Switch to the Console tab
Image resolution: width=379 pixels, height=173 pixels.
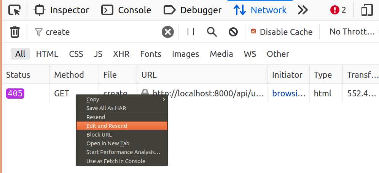point(126,10)
